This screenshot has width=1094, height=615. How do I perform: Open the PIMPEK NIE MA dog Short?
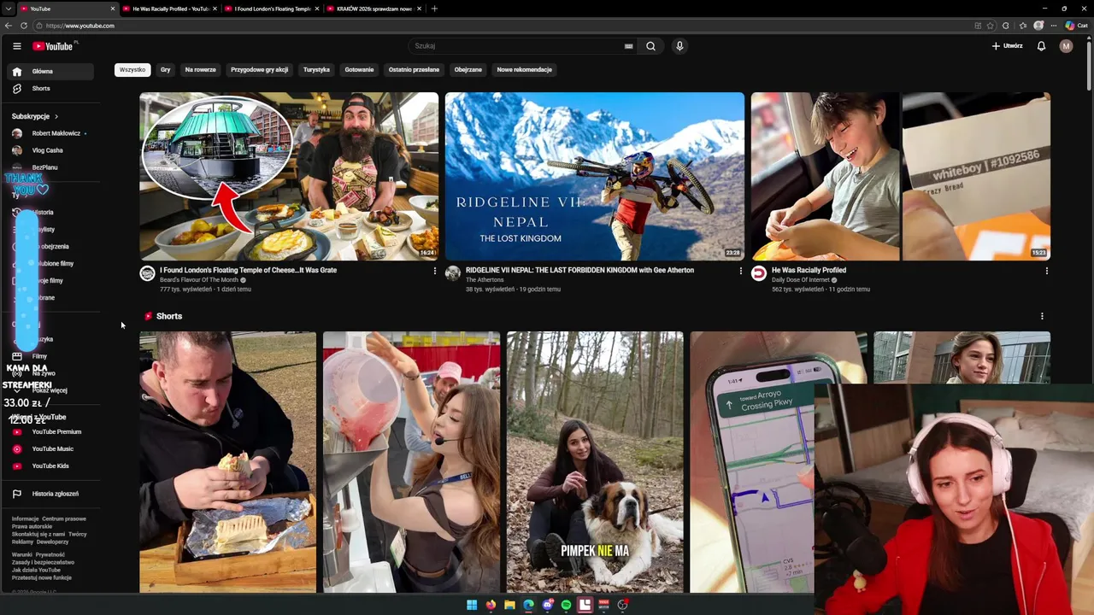point(595,462)
